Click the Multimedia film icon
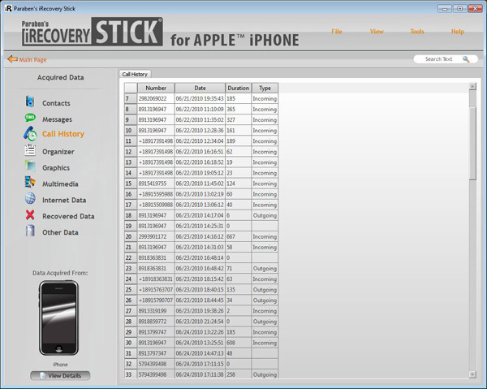The image size is (487, 389). [30, 184]
